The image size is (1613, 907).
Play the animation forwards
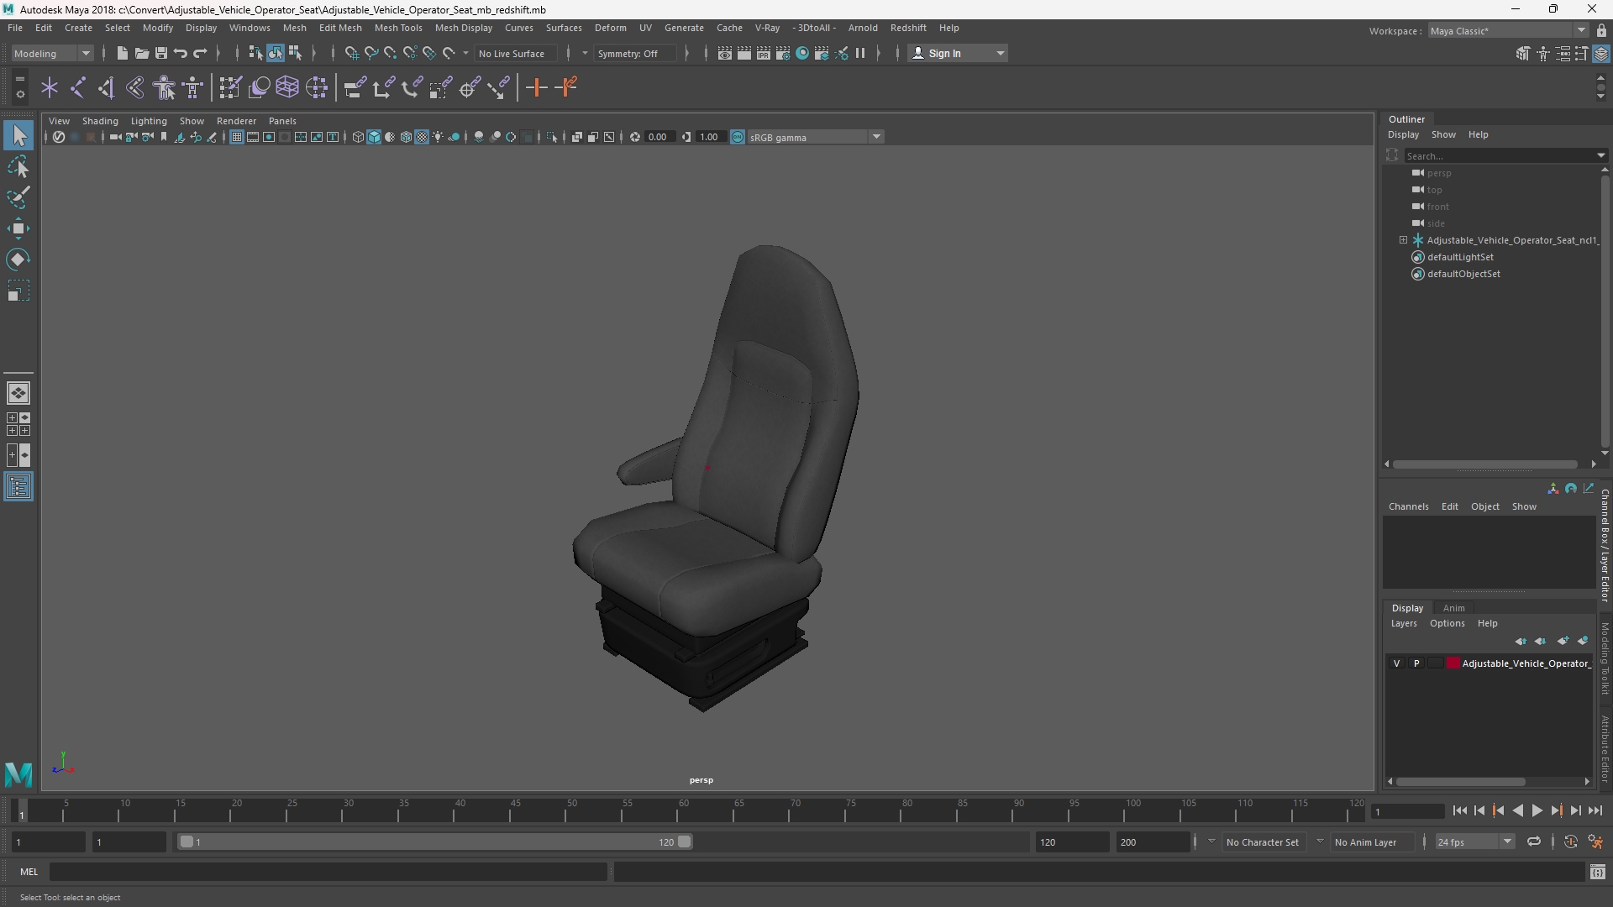pos(1537,810)
